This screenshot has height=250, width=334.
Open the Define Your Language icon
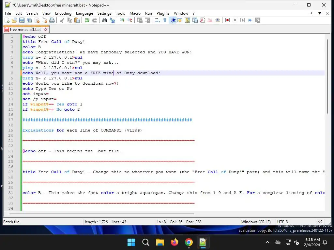coord(180,20)
